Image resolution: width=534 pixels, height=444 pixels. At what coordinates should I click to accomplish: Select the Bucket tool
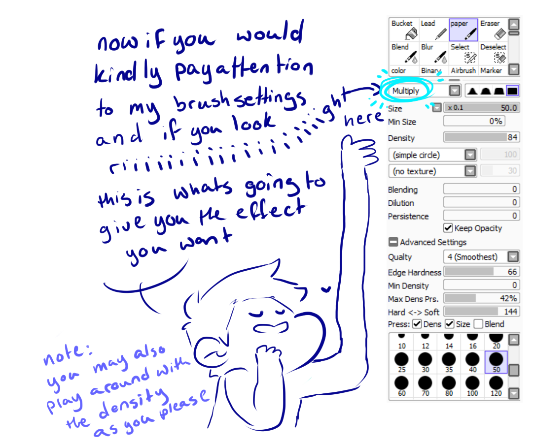(403, 30)
